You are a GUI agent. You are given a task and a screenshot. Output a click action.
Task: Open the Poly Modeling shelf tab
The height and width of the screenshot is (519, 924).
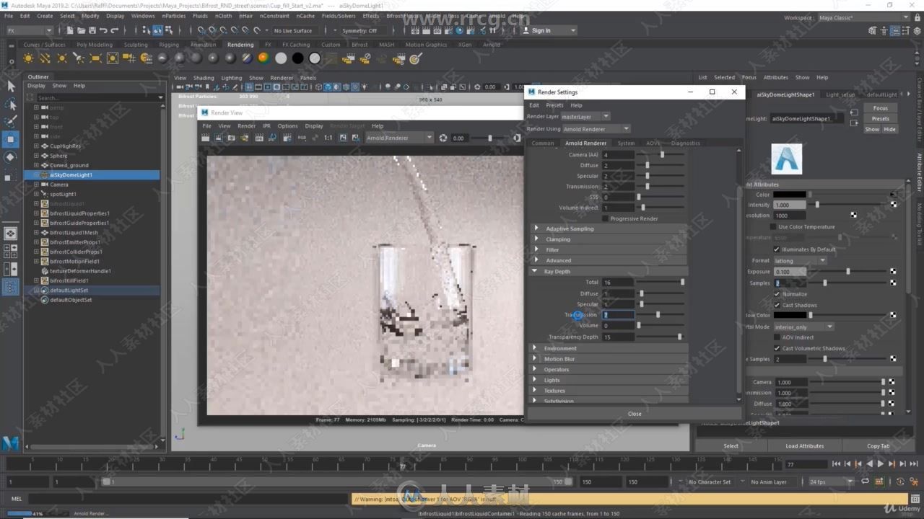point(95,45)
